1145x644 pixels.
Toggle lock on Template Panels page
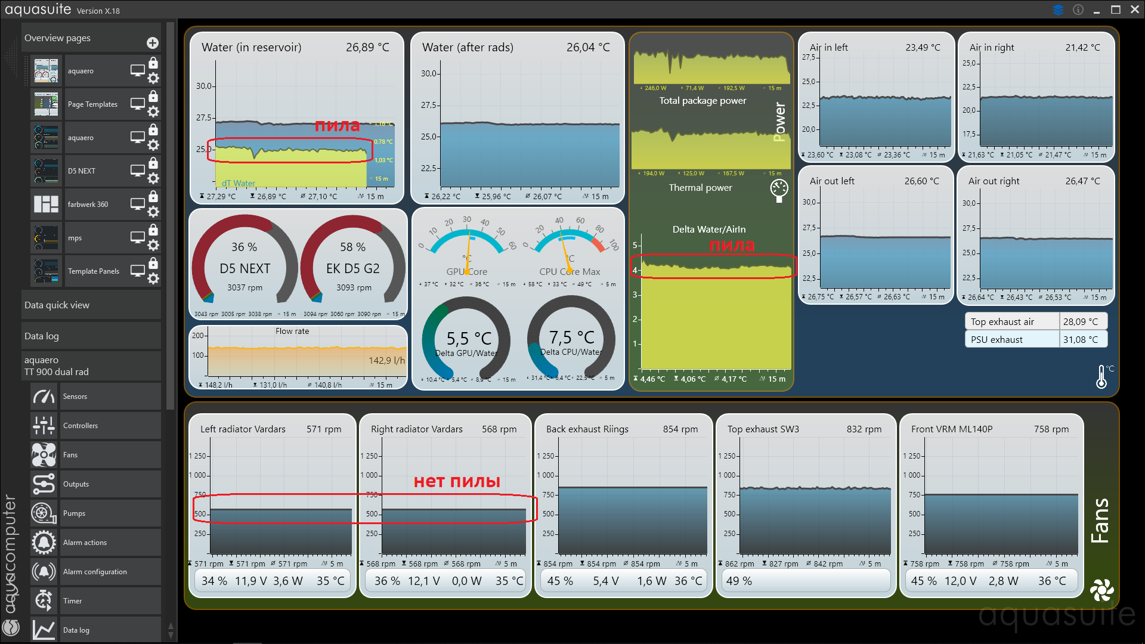pos(153,264)
